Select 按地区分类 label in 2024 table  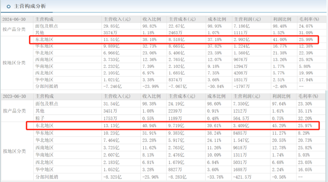(x=14, y=63)
